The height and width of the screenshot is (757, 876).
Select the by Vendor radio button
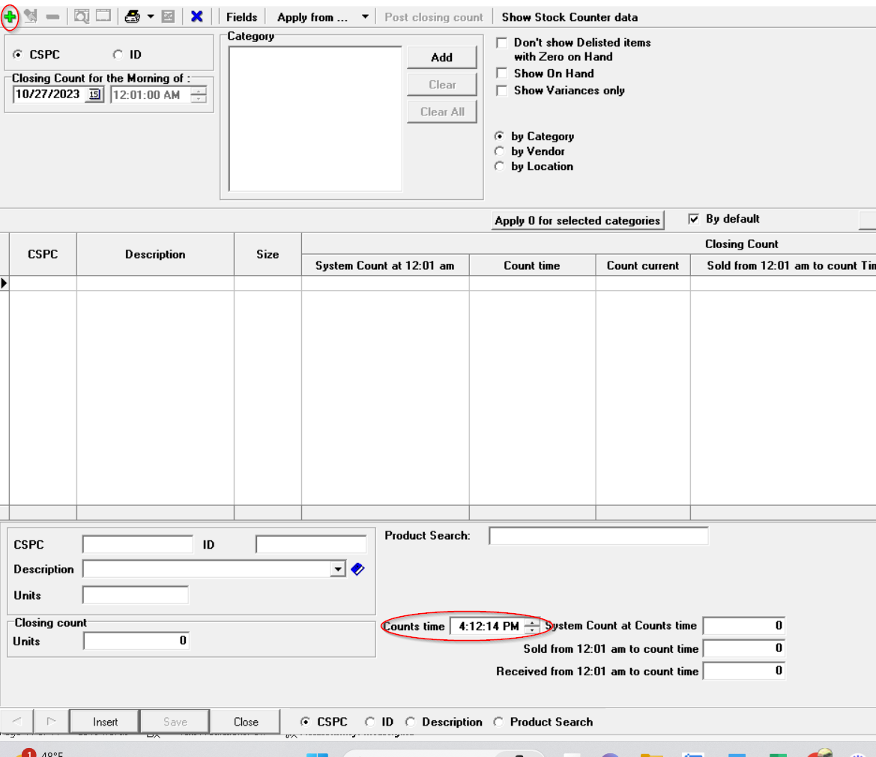pyautogui.click(x=500, y=151)
